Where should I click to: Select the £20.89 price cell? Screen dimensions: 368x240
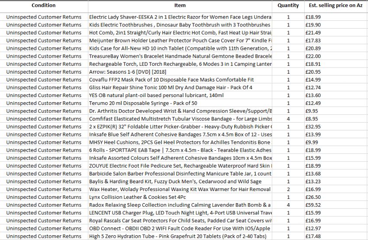336,49
